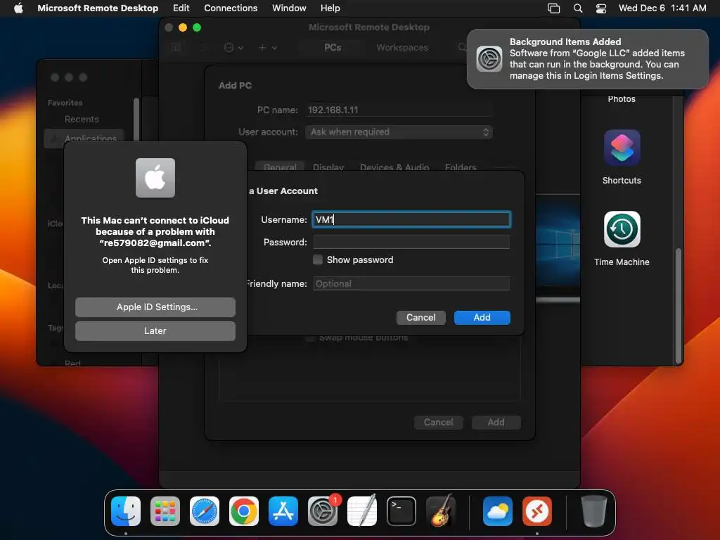This screenshot has width=720, height=540.
Task: Open the Help menu
Action: [x=330, y=8]
